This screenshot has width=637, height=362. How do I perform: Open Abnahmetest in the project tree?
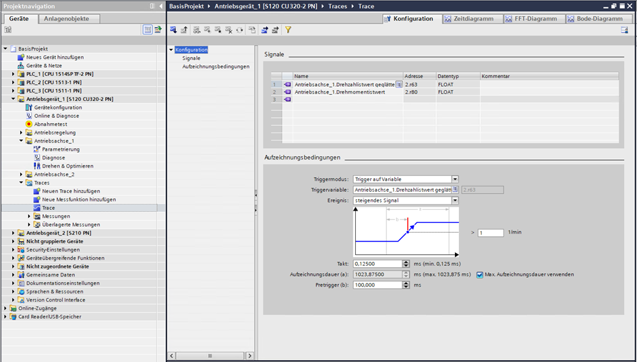coord(51,124)
